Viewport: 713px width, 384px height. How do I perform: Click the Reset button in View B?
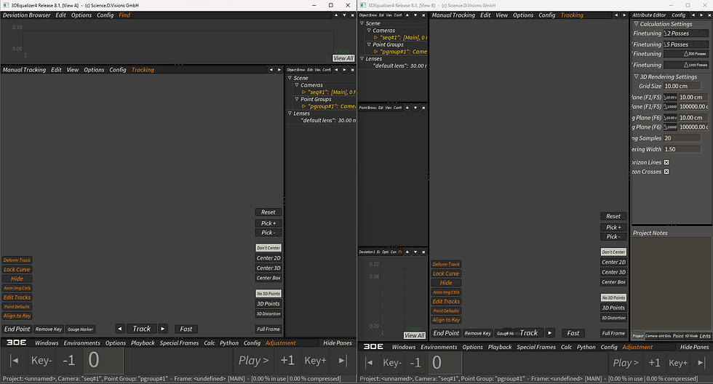tap(613, 216)
